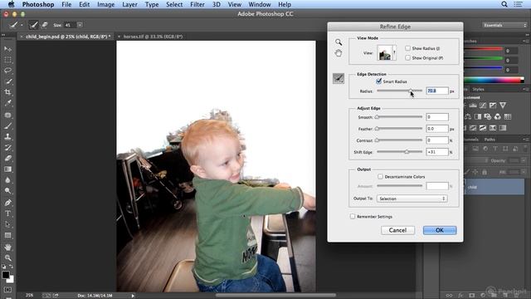Uncheck the Smart Radius checkbox

379,81
